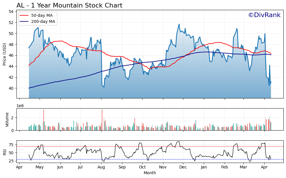The width and height of the screenshot is (286, 178).
Task: Click the "Jul" month label
Action: [80, 167]
